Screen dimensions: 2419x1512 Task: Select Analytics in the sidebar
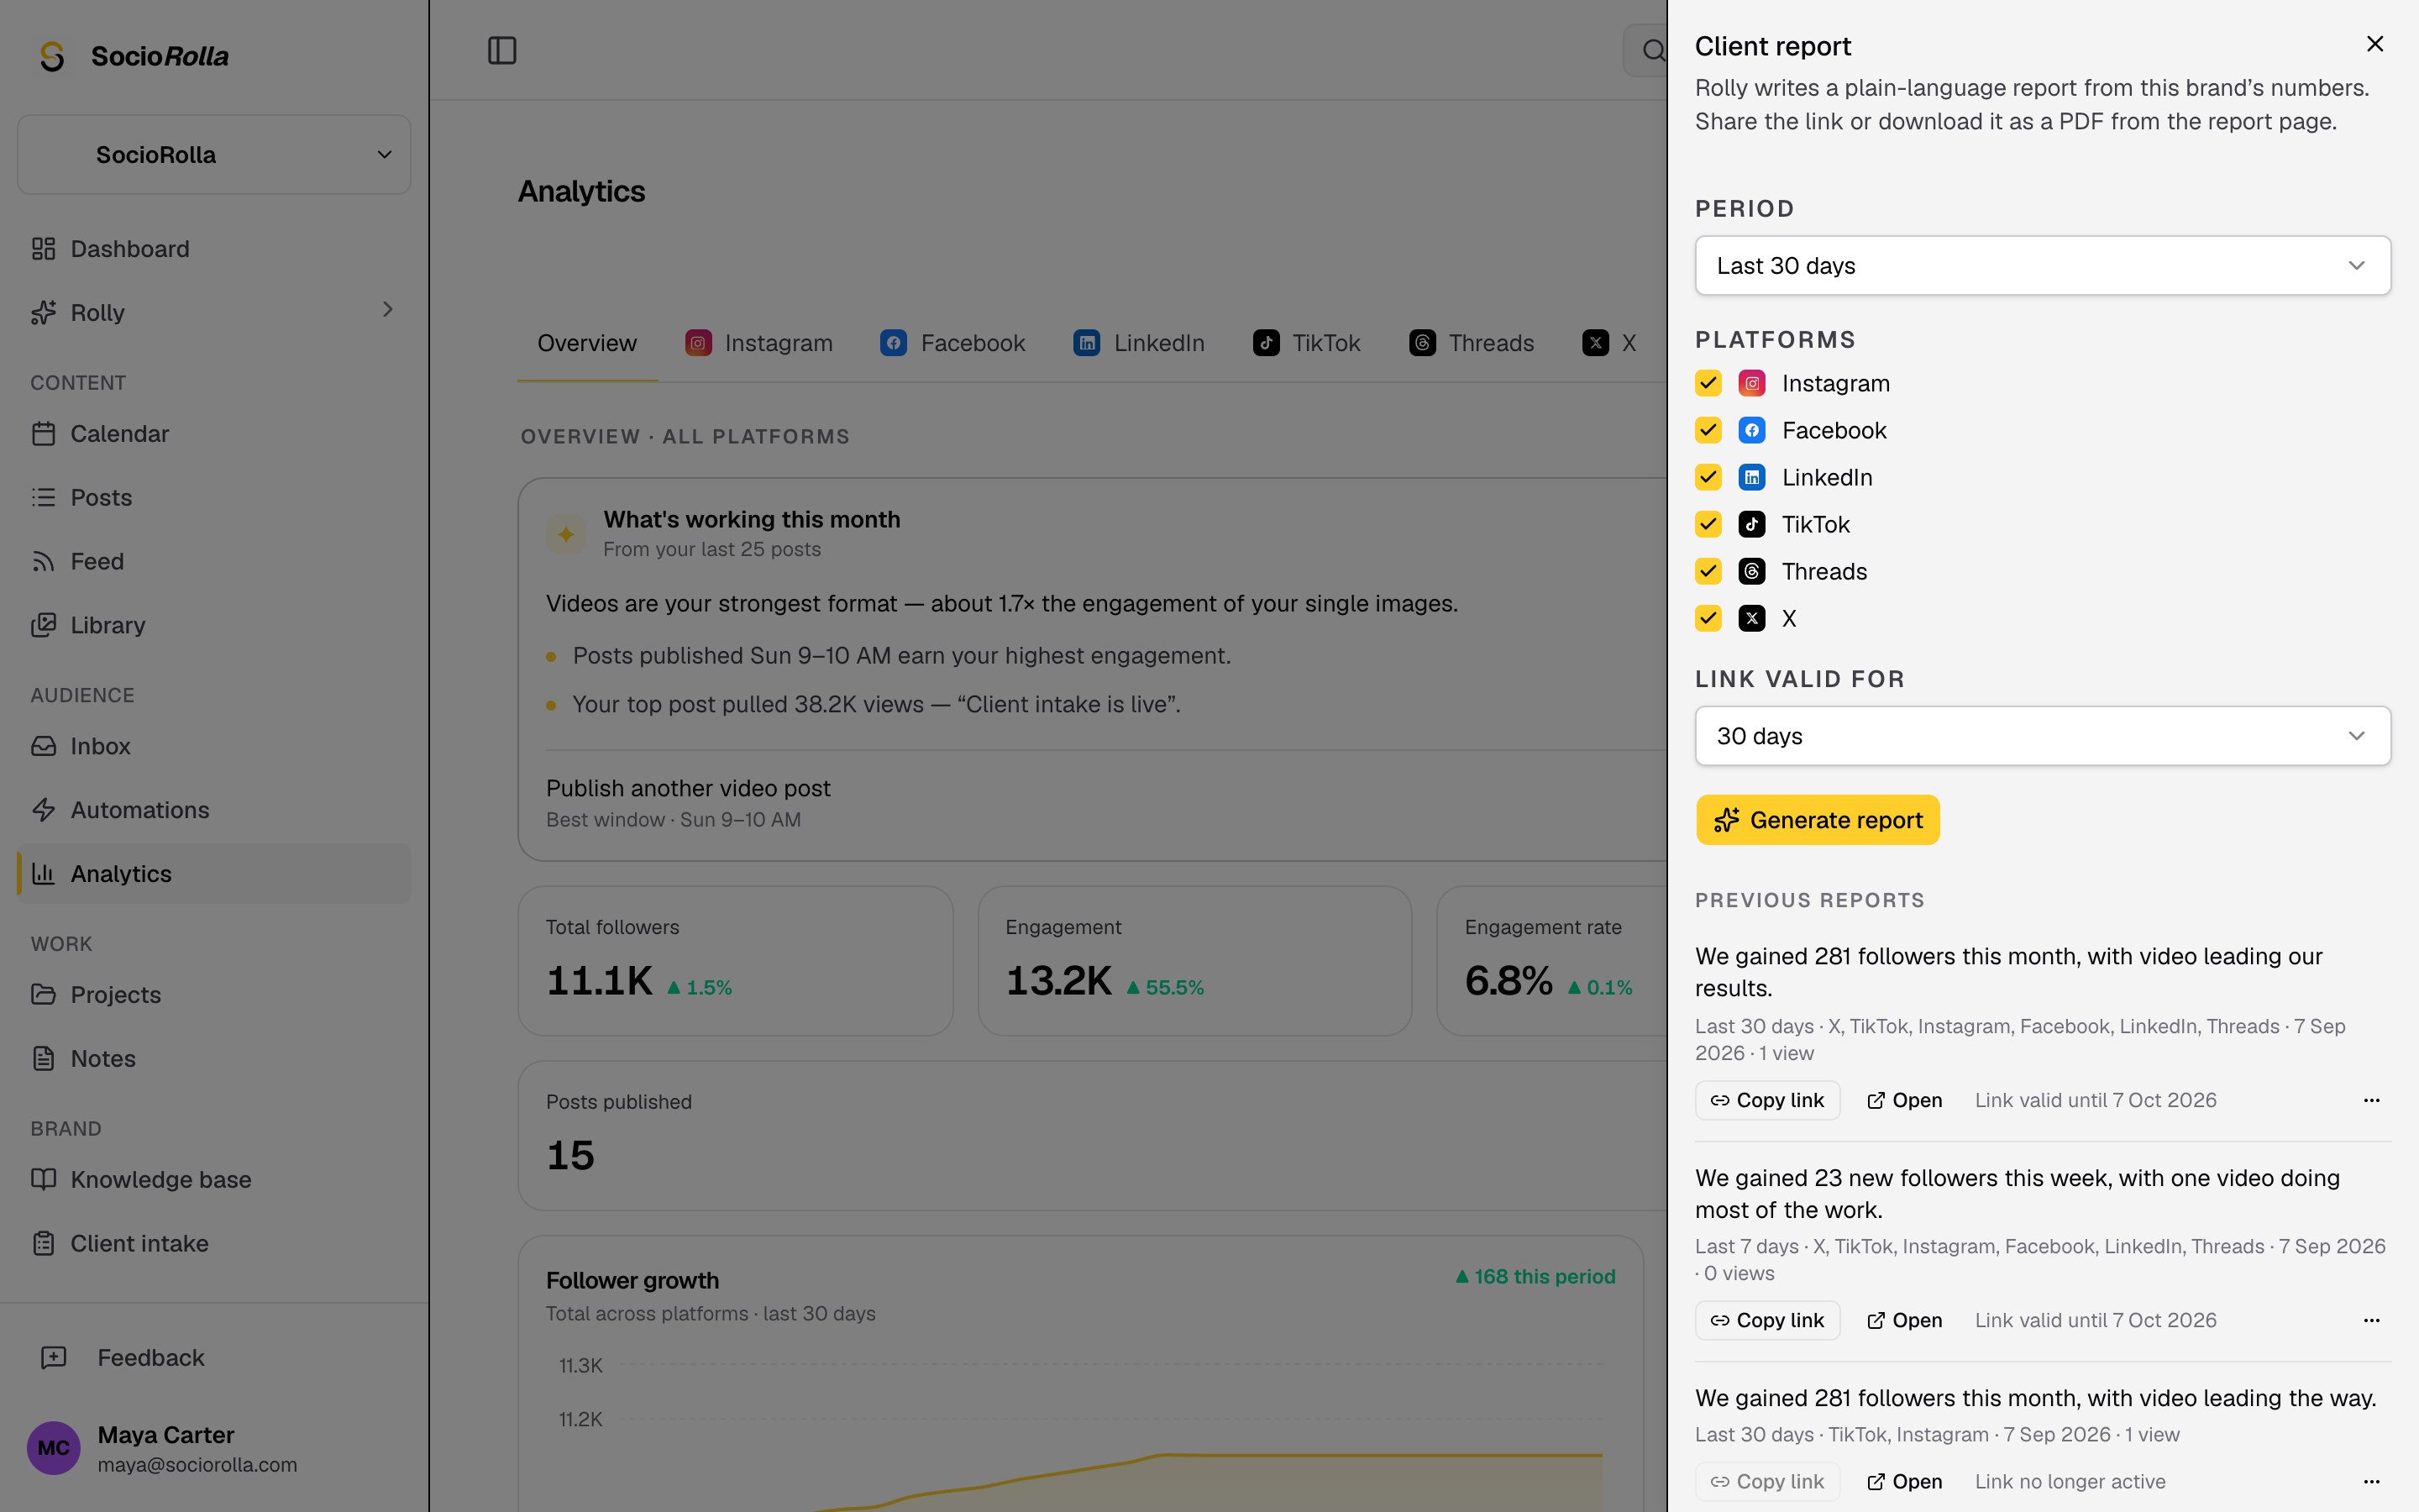214,874
